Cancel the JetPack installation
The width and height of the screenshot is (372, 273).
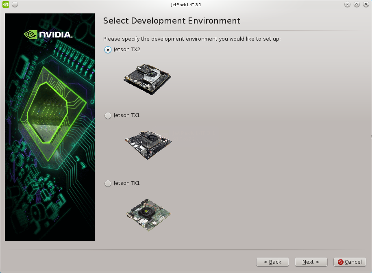tap(350, 262)
